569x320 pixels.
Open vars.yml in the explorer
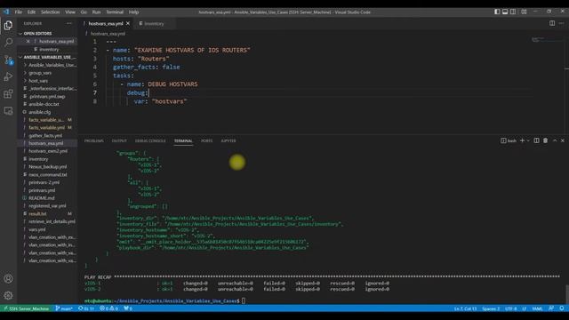pos(47,229)
